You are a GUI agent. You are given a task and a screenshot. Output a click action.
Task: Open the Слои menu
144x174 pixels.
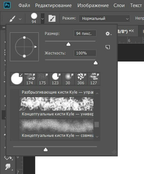click(119, 5)
